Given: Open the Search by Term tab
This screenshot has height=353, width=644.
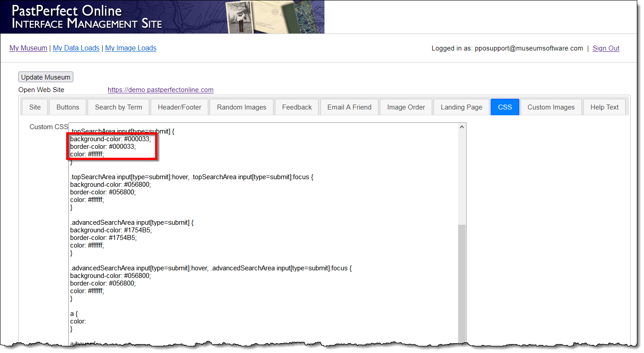Looking at the screenshot, I should pos(118,107).
